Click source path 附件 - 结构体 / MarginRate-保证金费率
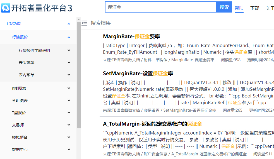This screenshot has height=159, width=274. (179, 60)
